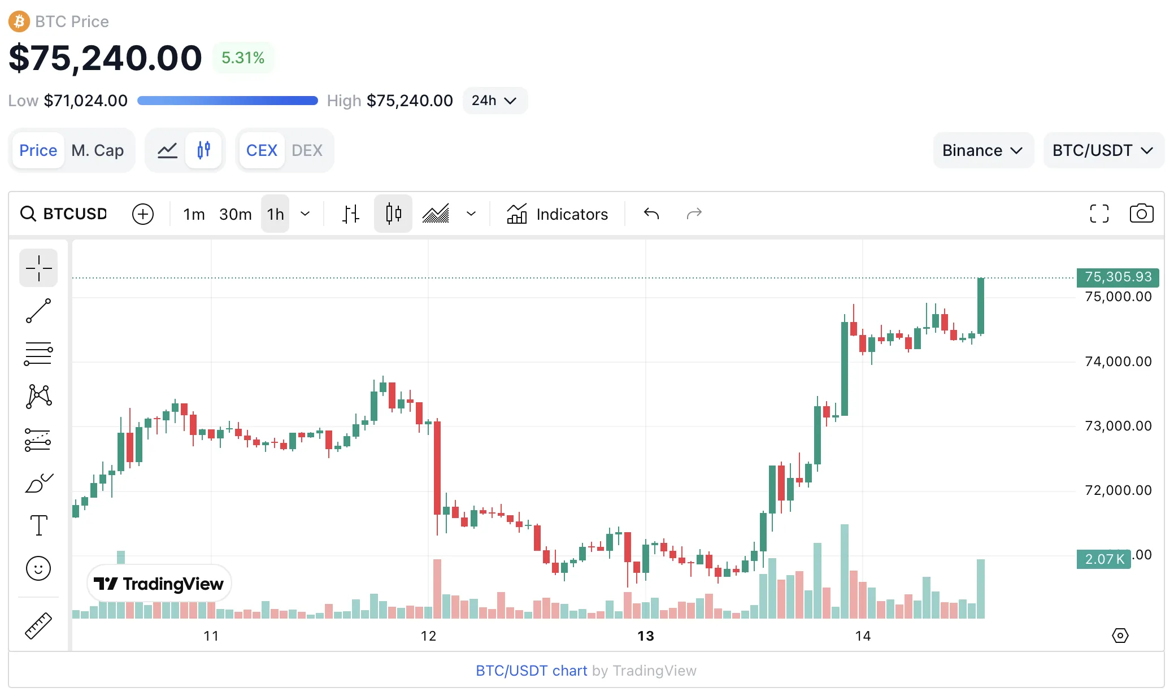Open the emoji icons tool
The width and height of the screenshot is (1174, 696).
[x=38, y=568]
